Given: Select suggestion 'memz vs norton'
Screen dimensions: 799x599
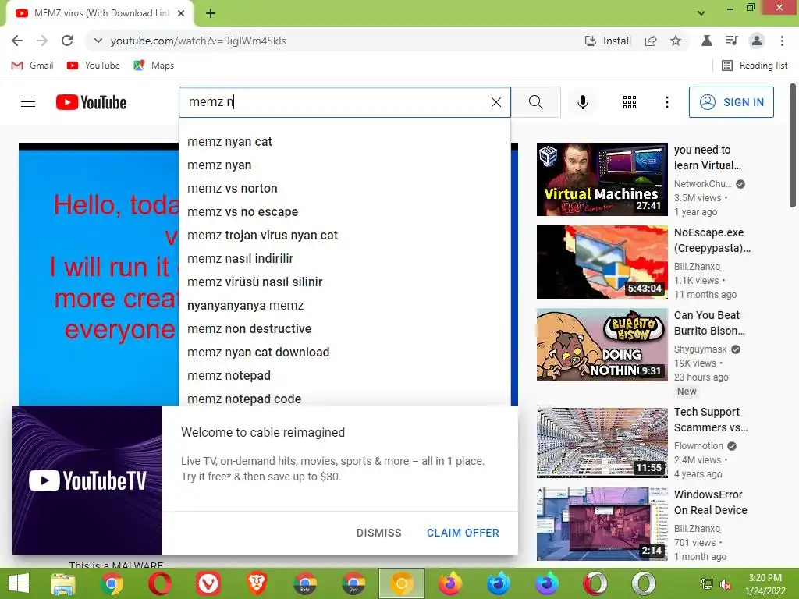Looking at the screenshot, I should pyautogui.click(x=344, y=189).
